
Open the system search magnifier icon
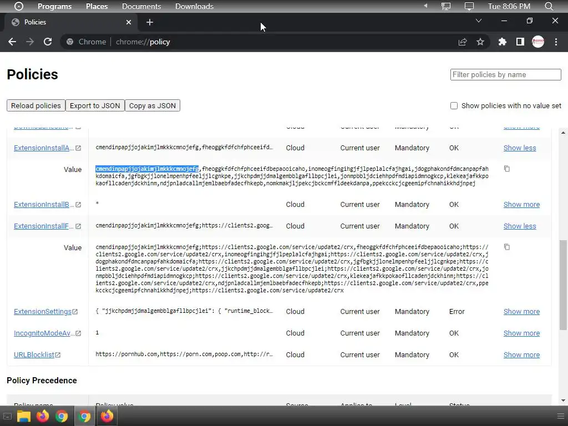point(549,6)
